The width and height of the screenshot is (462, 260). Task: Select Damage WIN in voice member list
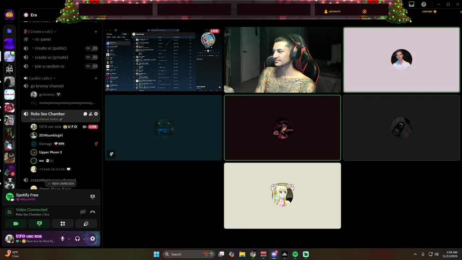(64, 144)
